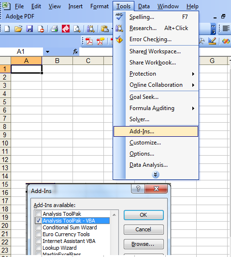Open the Data menu
The width and height of the screenshot is (231, 257).
[x=144, y=6]
